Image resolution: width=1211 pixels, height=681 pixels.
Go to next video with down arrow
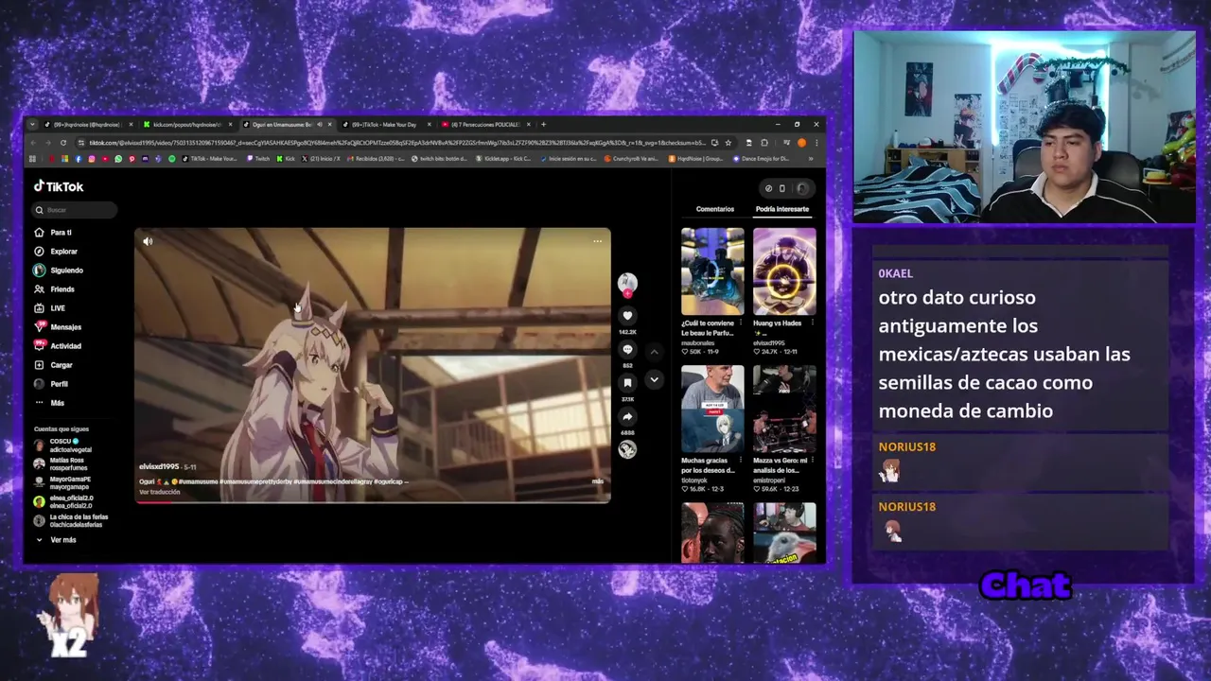coord(654,380)
